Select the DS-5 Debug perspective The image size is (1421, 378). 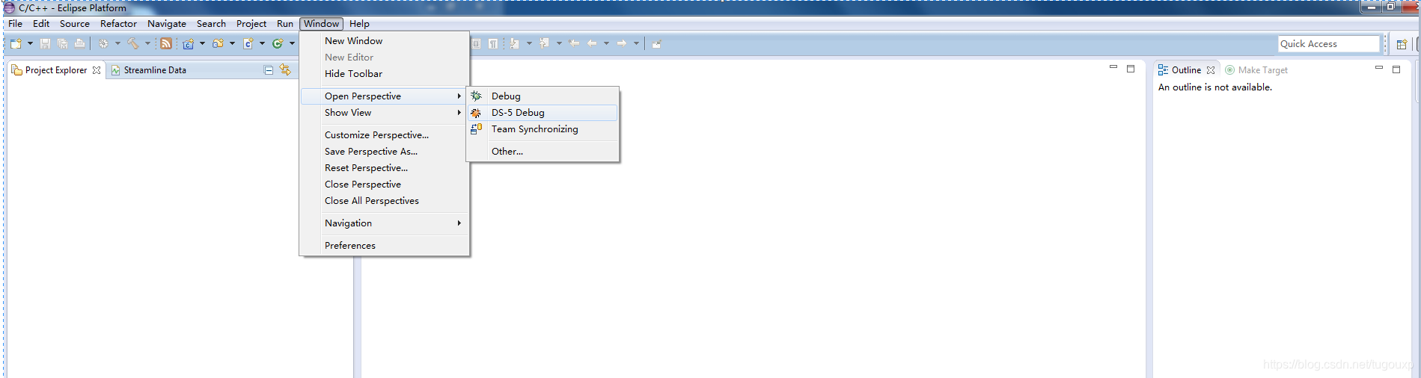543,113
